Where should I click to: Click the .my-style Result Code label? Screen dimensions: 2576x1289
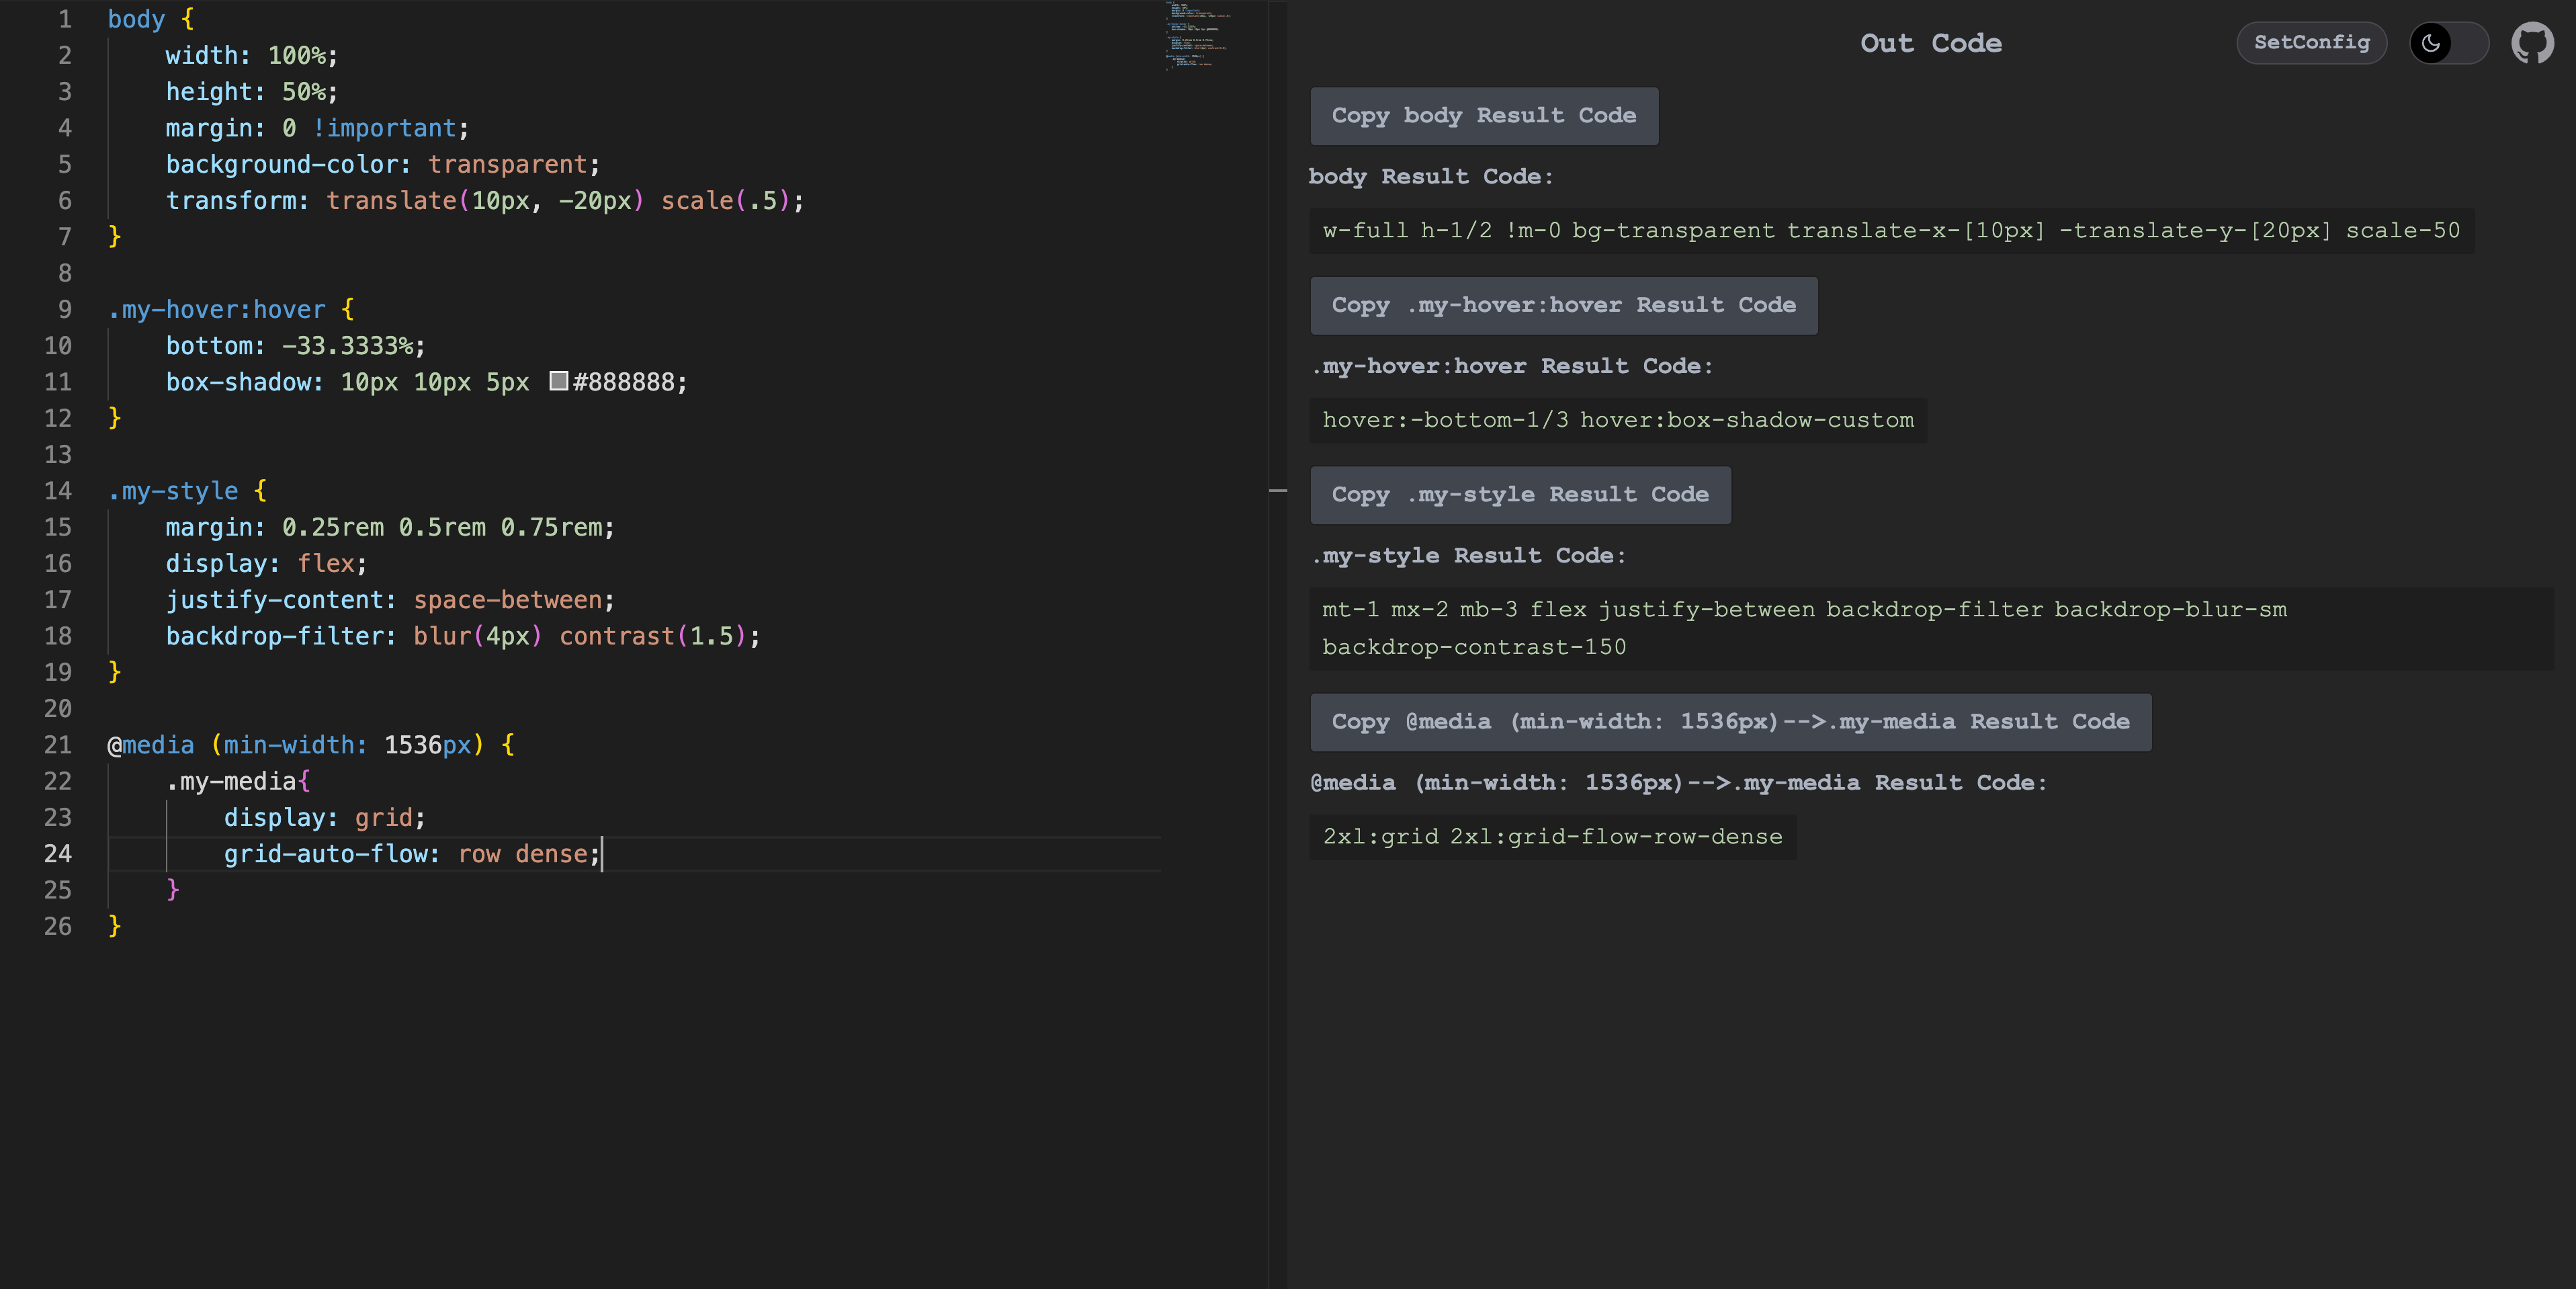point(1468,556)
